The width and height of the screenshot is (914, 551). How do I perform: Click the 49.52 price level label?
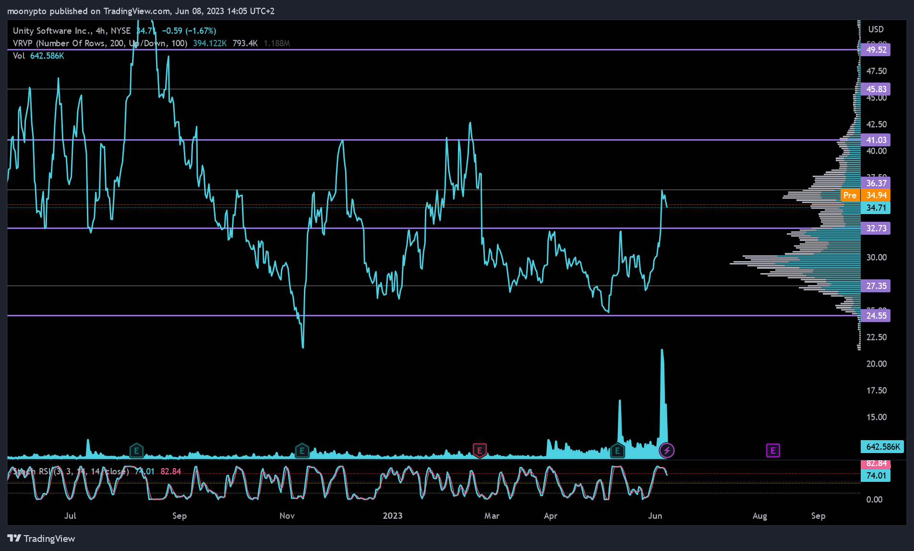pyautogui.click(x=876, y=50)
